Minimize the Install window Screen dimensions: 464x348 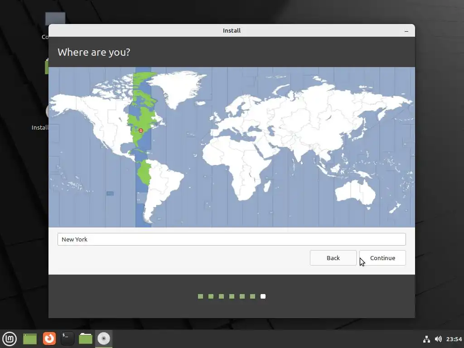coord(406,31)
